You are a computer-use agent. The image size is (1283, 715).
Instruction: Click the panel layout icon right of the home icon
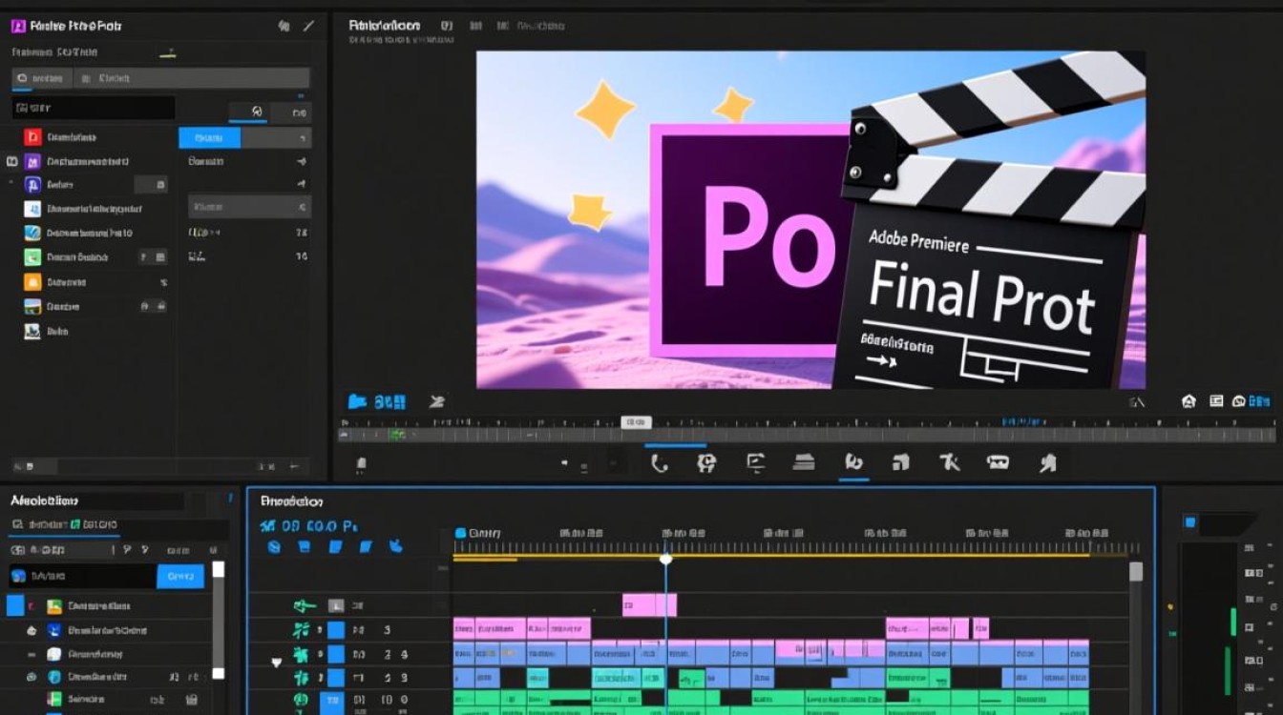[x=1216, y=401]
